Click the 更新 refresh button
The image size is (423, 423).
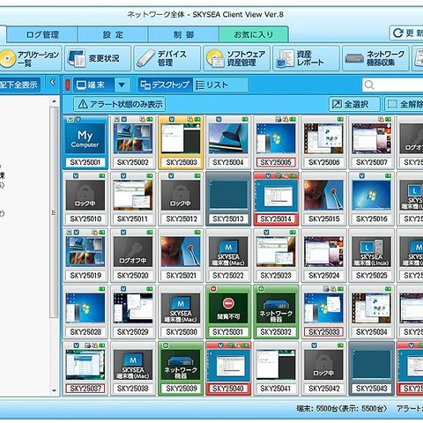(406, 33)
